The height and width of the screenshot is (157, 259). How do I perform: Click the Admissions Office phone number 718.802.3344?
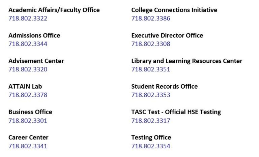pos(28,44)
